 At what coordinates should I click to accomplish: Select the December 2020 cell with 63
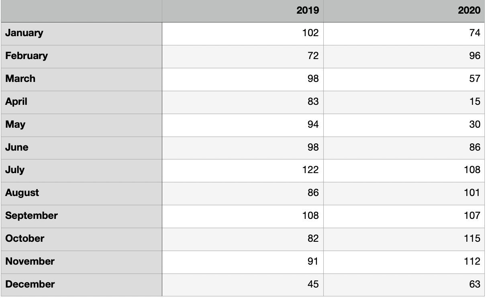click(x=404, y=285)
